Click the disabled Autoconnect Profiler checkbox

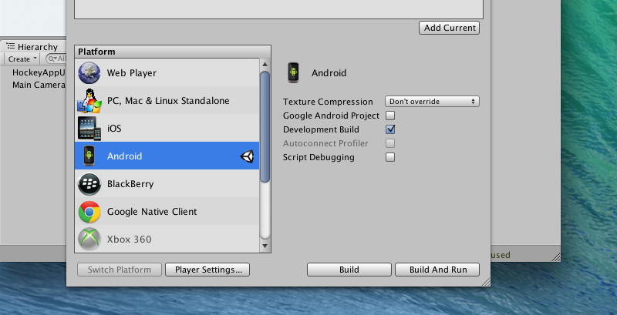390,143
